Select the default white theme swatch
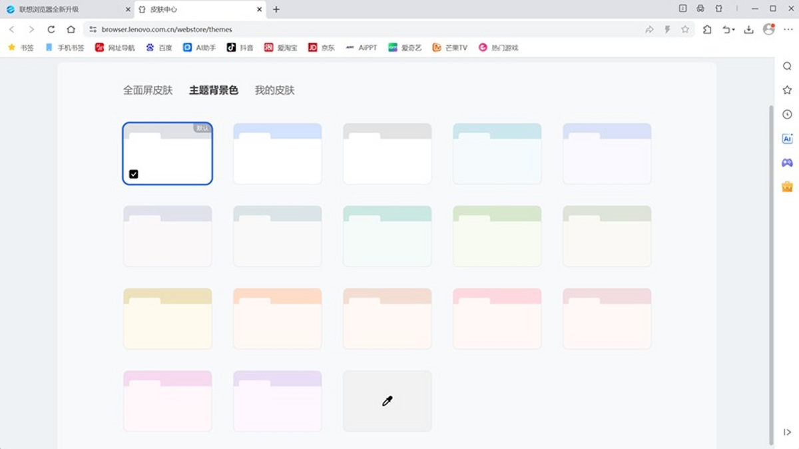Viewport: 799px width, 449px height. click(168, 154)
